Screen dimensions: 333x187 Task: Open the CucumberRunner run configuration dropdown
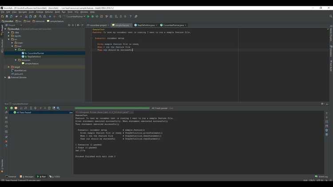coord(75,16)
